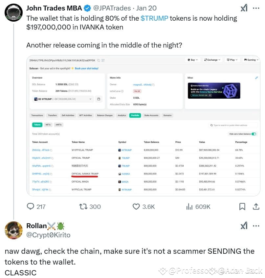Copy the wallet address using the copy icon
The height and width of the screenshot is (278, 265).
98,60
